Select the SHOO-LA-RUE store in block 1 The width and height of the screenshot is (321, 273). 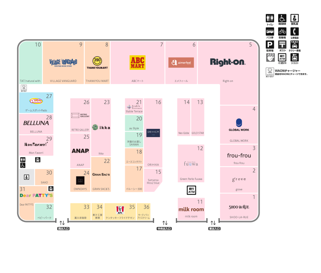(239, 207)
